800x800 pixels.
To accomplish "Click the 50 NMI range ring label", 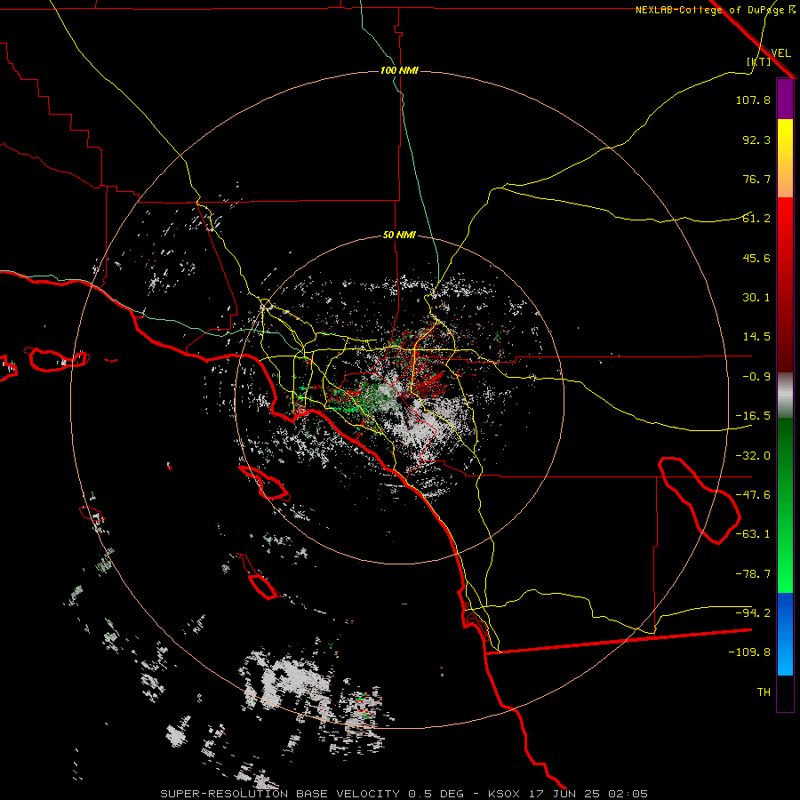I will [x=399, y=236].
